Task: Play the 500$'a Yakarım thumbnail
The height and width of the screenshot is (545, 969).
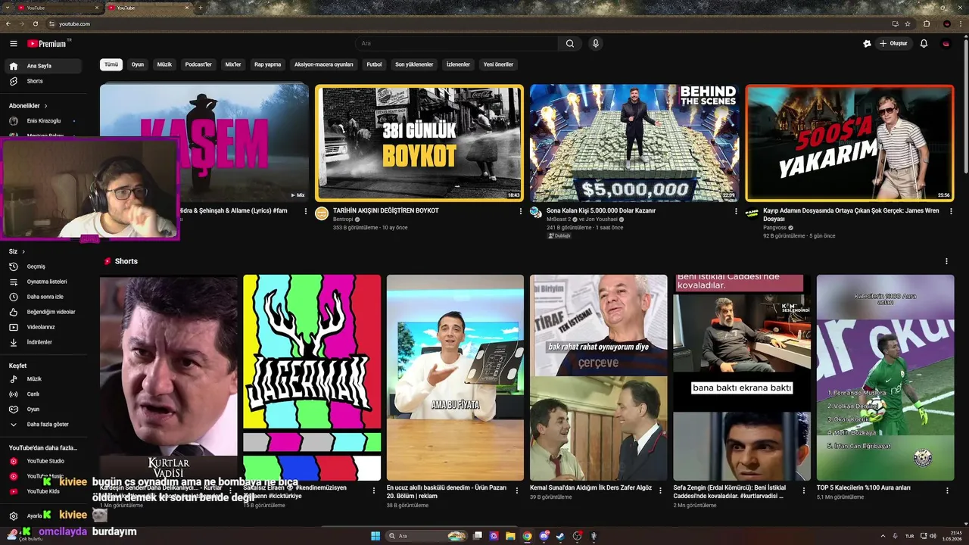Action: pyautogui.click(x=849, y=142)
